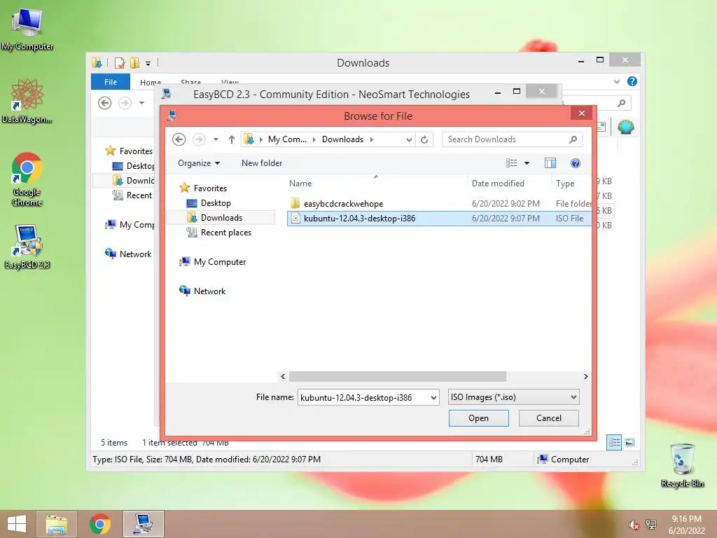Open Google Chrome desktop shortcut
The height and width of the screenshot is (538, 717).
pyautogui.click(x=27, y=179)
